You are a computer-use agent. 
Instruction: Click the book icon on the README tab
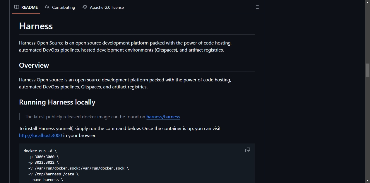pyautogui.click(x=17, y=7)
